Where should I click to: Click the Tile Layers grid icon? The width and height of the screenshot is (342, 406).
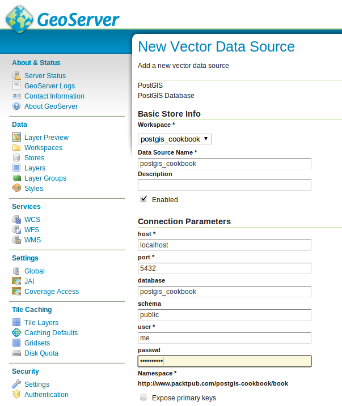pos(16,323)
